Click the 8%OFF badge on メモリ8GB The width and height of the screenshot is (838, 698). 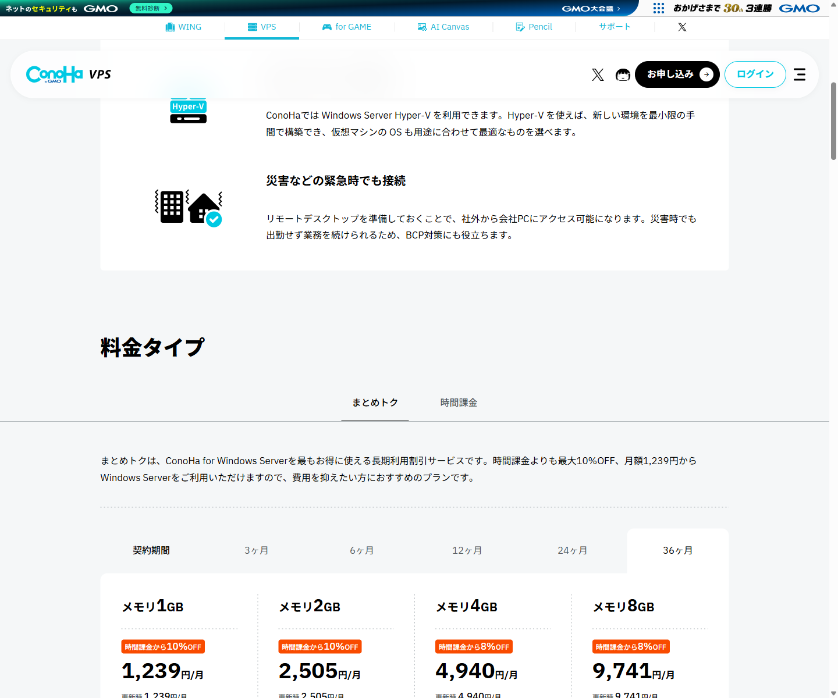(x=631, y=647)
